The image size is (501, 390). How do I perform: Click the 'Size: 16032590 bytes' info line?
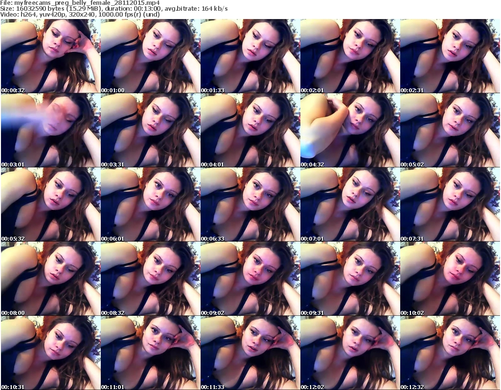[114, 9]
